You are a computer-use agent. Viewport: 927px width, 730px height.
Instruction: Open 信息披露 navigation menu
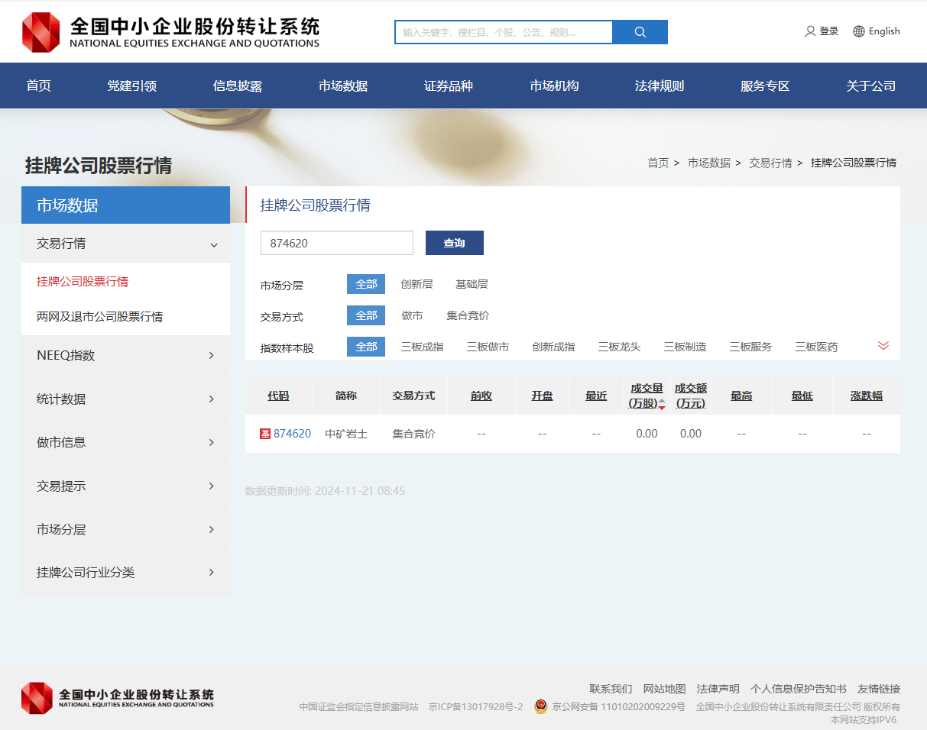(x=238, y=86)
